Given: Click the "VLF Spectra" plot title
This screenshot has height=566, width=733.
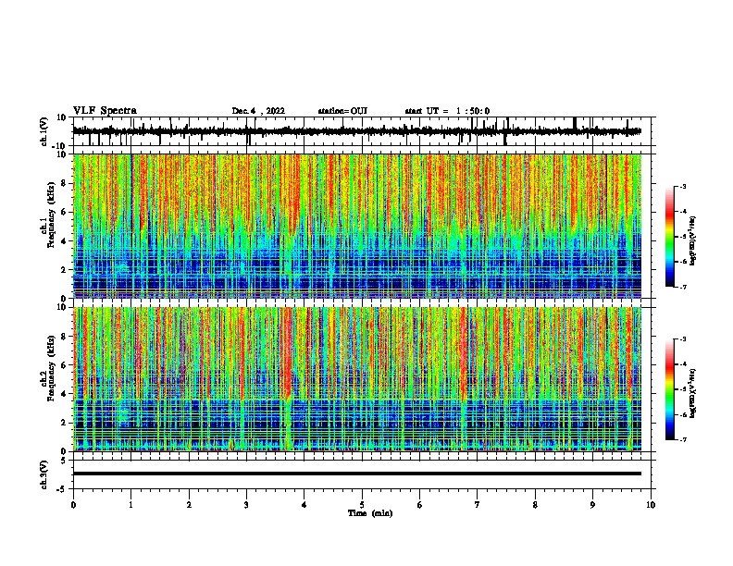Looking at the screenshot, I should [105, 111].
